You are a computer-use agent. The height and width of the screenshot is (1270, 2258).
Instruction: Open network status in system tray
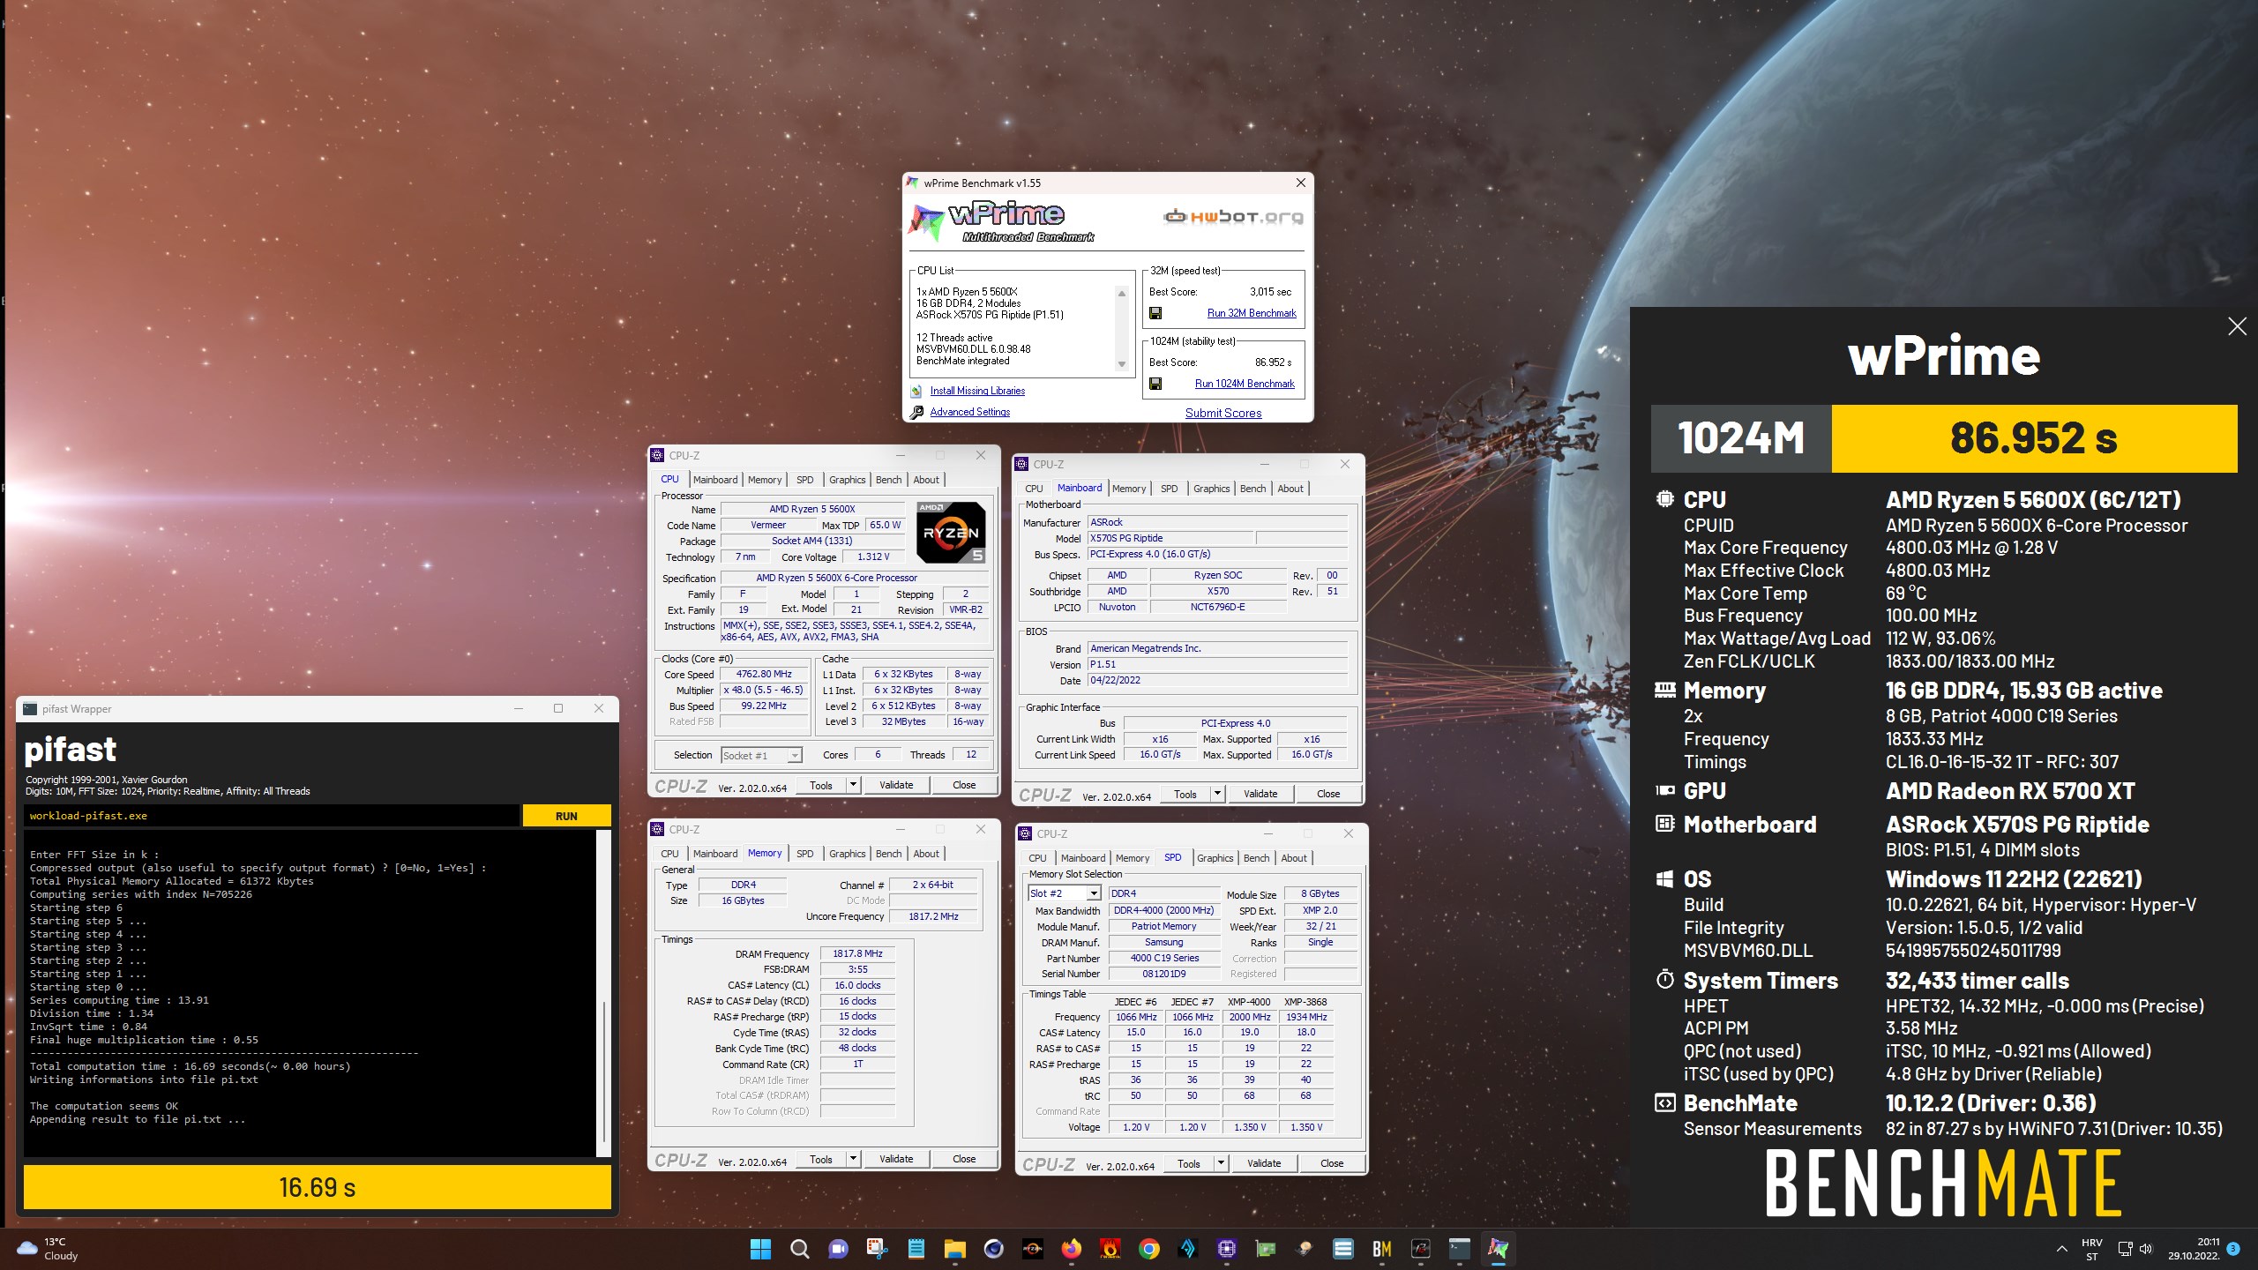click(2125, 1249)
